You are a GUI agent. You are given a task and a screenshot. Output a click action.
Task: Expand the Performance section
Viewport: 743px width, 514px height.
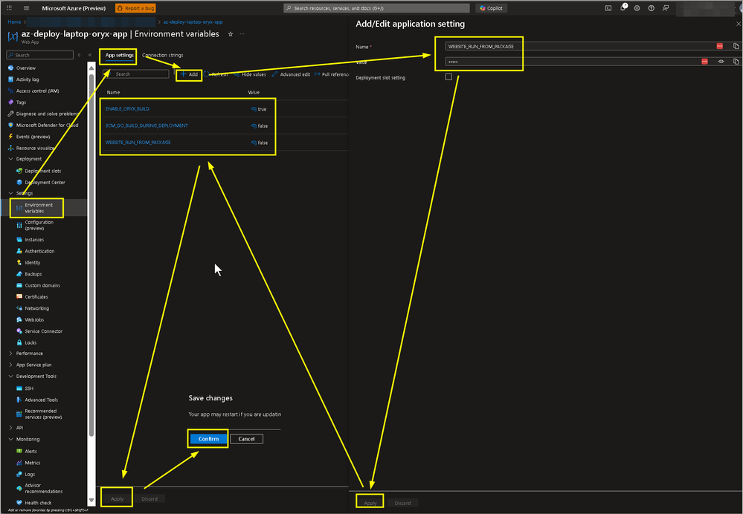click(x=11, y=354)
